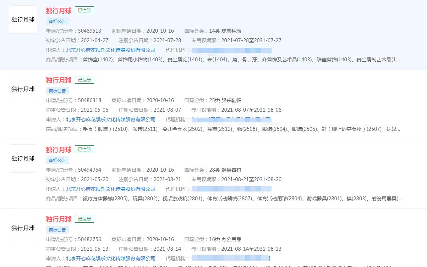This screenshot has height=267, width=427.
Task: Click classification text 28类 健身器材
Action: tap(225, 170)
